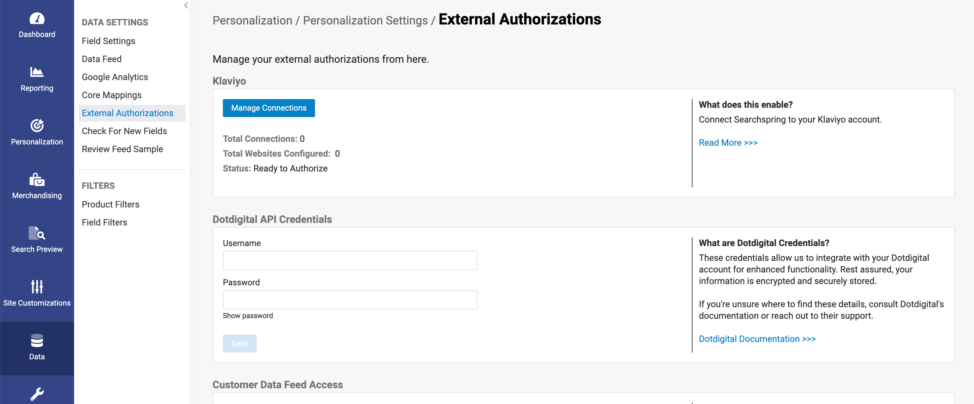The width and height of the screenshot is (974, 404).
Task: Open the Reporting chart icon
Action: [37, 72]
